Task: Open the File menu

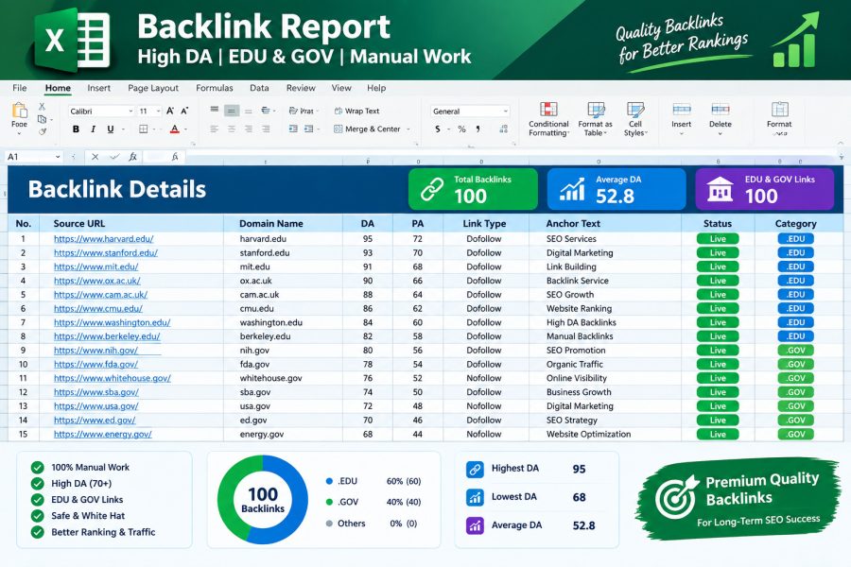Action: click(20, 88)
